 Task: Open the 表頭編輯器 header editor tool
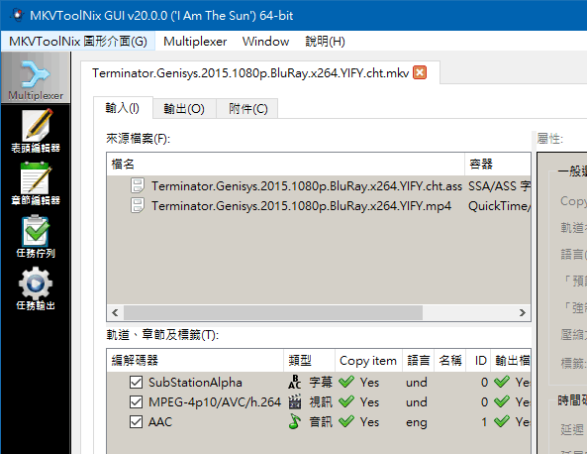click(36, 131)
